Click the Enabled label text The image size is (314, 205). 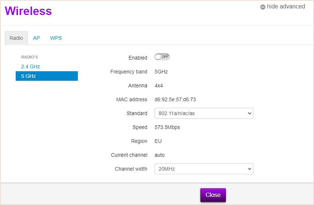click(x=138, y=58)
